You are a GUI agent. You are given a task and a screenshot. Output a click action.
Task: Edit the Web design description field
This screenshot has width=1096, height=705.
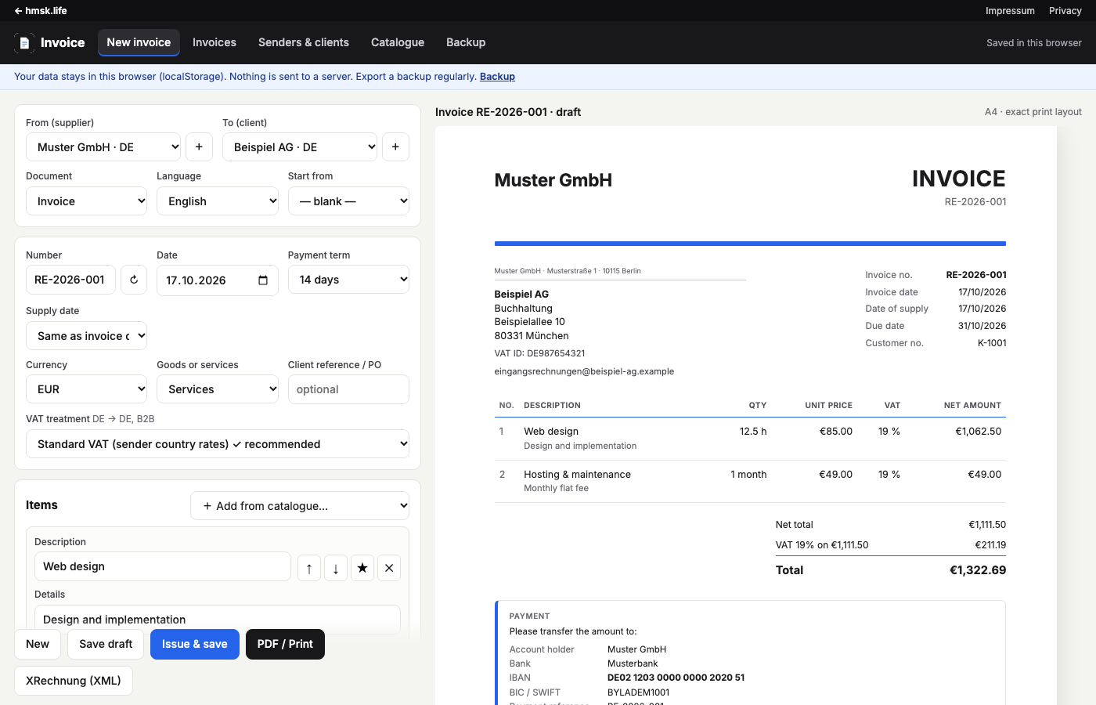tap(163, 566)
